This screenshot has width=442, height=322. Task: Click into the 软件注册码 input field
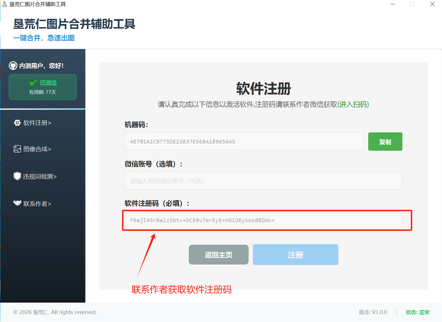[x=263, y=220]
